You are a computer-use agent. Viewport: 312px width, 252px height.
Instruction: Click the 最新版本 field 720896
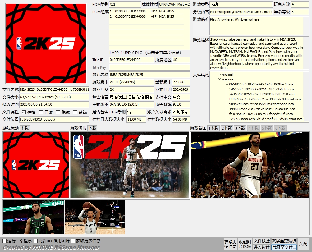(x=181, y=82)
